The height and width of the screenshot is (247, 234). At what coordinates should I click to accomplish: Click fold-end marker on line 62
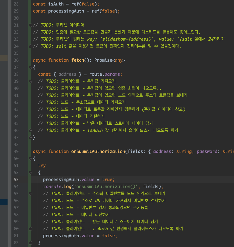coord(31,243)
